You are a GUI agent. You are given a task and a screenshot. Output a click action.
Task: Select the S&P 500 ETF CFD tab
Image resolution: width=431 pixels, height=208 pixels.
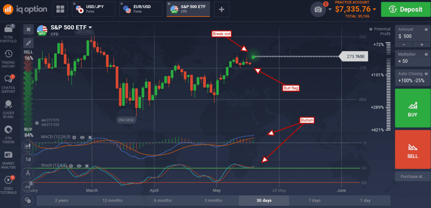pyautogui.click(x=188, y=9)
